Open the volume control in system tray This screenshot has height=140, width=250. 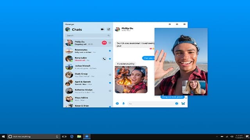[232, 136]
